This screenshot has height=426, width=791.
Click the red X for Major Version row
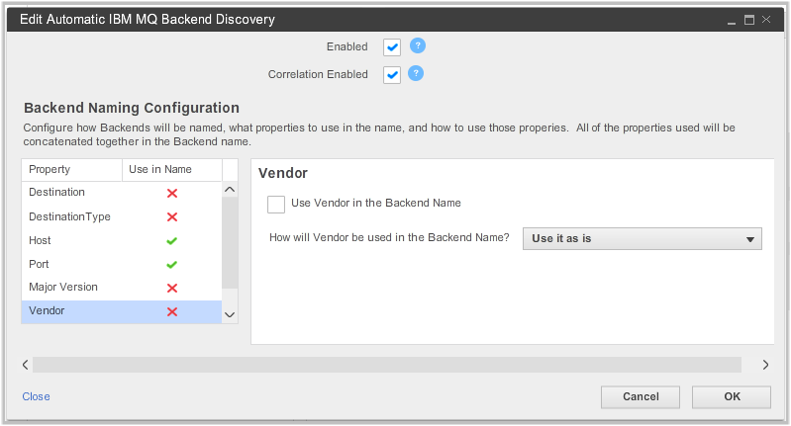click(x=172, y=288)
